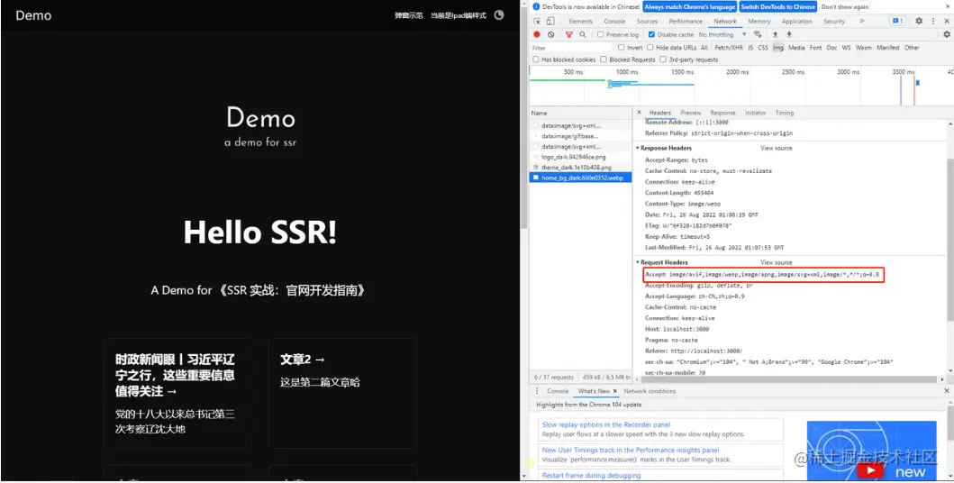
Task: Open network conditions wifi icon
Action: (758, 34)
